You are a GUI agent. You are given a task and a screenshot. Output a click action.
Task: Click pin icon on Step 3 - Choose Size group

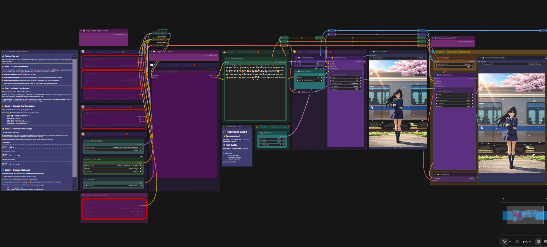coord(289,127)
